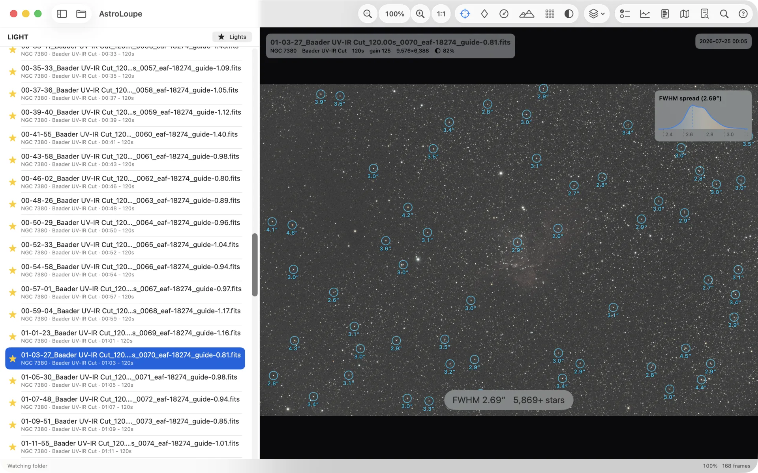The height and width of the screenshot is (473, 758).
Task: Click the FWHM 2.69″ star count badge
Action: 508,400
